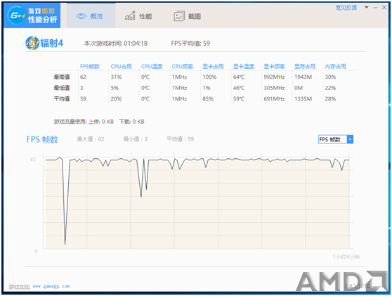This screenshot has height=296, width=392.
Task: Click the 游戏流量使用 upload download line
Action: tap(99, 122)
